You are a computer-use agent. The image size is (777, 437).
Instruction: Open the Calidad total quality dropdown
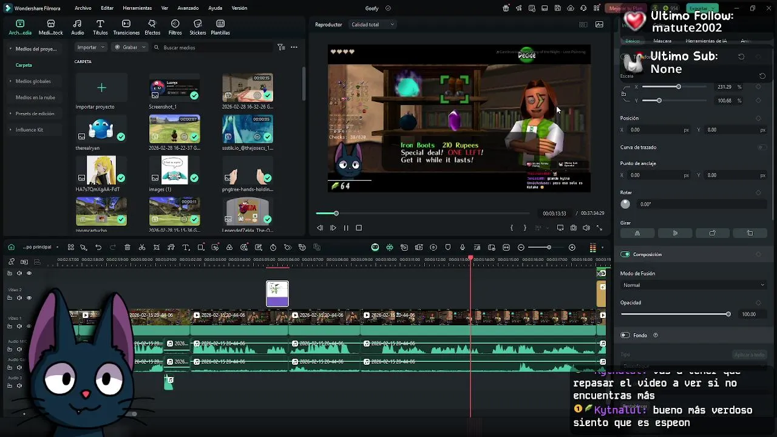(x=372, y=25)
